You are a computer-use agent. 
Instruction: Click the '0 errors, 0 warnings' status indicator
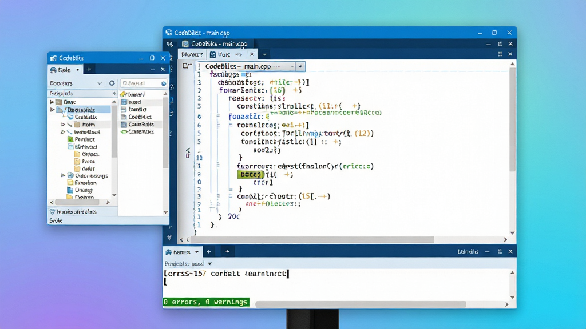click(x=206, y=302)
